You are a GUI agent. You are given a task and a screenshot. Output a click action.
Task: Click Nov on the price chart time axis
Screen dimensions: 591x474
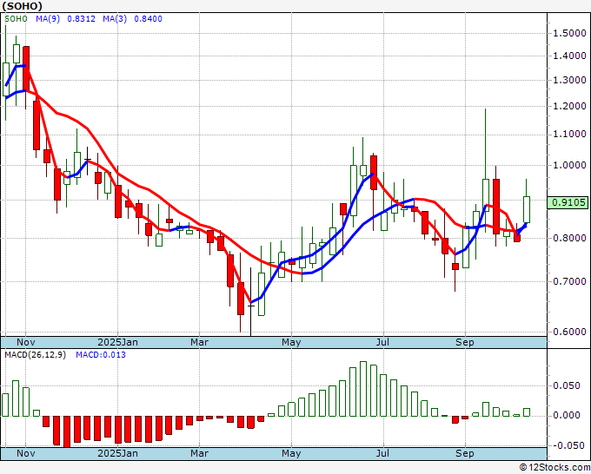tap(25, 342)
